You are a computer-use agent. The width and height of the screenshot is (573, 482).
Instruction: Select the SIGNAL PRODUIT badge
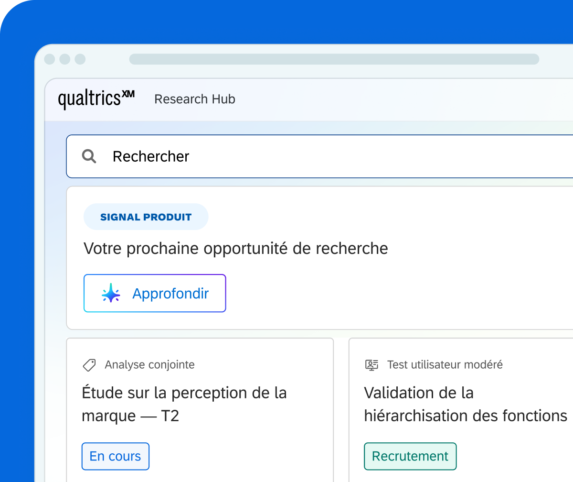pyautogui.click(x=146, y=217)
